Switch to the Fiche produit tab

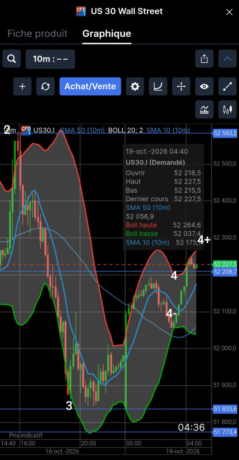click(37, 34)
